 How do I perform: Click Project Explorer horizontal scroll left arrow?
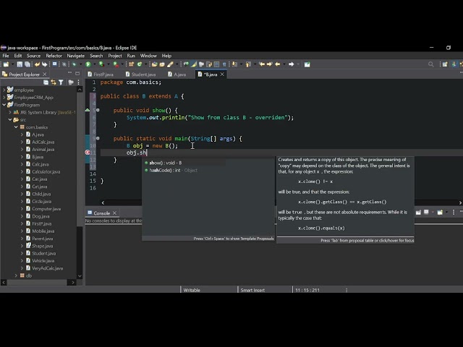[4, 283]
